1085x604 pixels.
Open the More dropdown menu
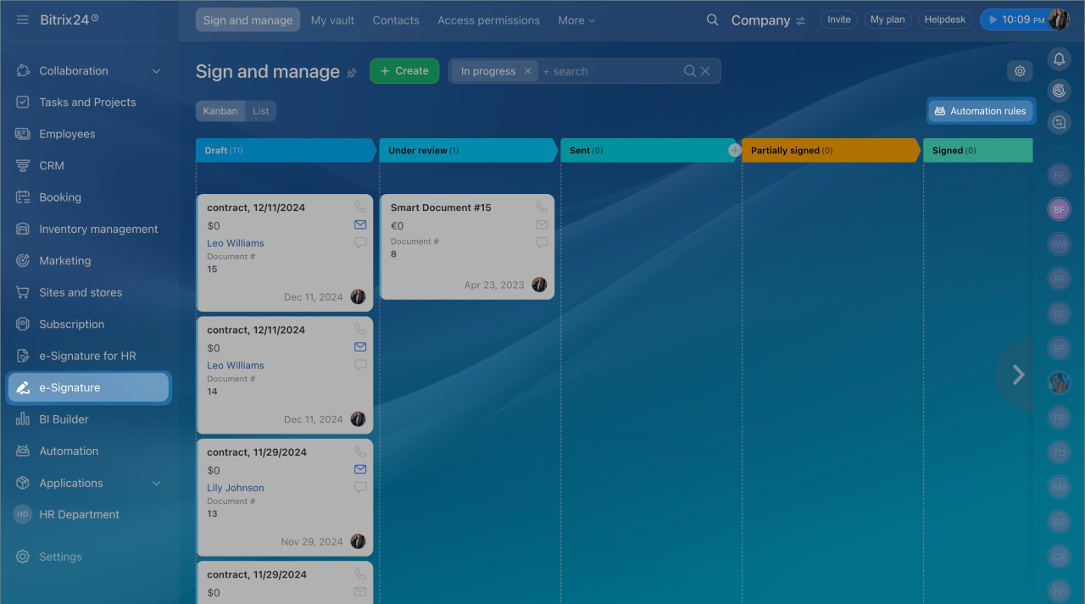coord(576,20)
